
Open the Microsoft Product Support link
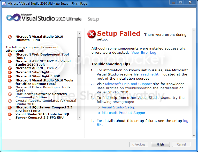point(124,113)
